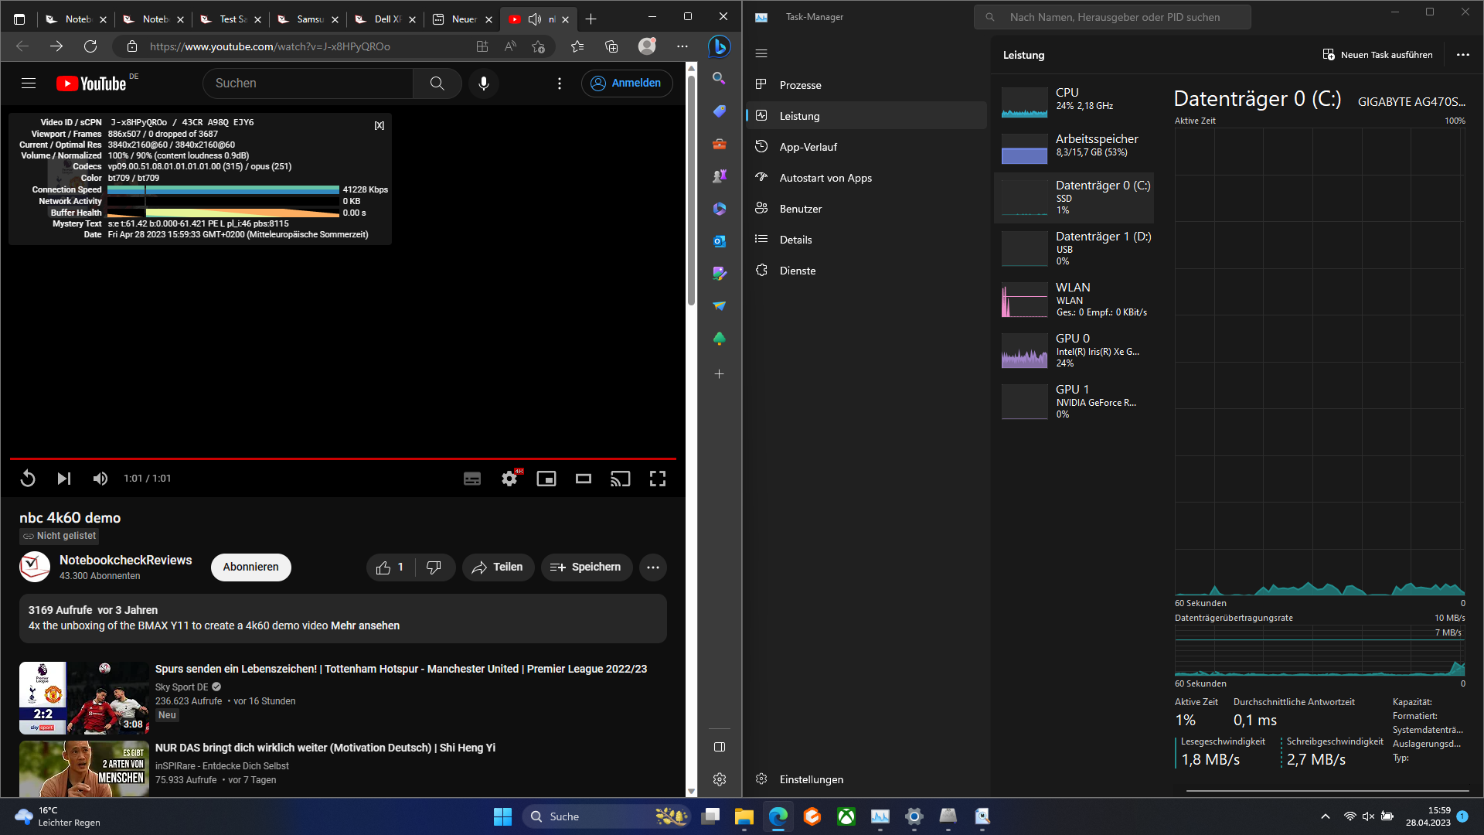Image resolution: width=1484 pixels, height=835 pixels.
Task: Open the Prozesse tab in Task Manager
Action: (800, 85)
